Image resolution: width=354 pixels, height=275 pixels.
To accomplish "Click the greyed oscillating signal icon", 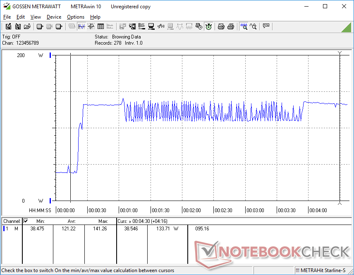I will coord(189,26).
